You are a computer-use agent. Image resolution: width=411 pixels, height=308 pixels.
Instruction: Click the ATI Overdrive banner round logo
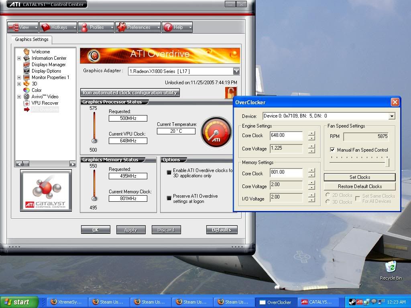click(x=94, y=55)
